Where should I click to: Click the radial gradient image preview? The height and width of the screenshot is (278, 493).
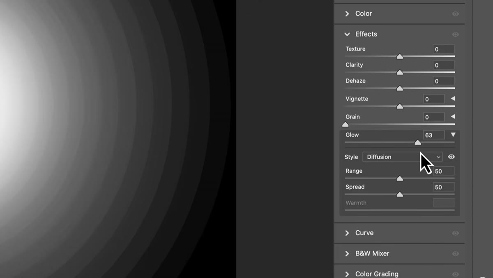point(118,139)
